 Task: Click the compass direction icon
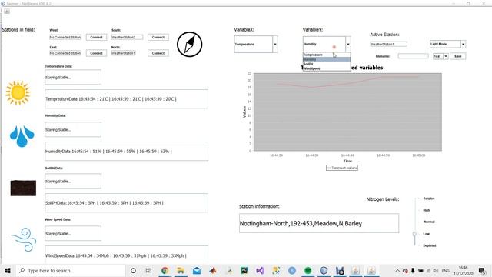point(190,45)
